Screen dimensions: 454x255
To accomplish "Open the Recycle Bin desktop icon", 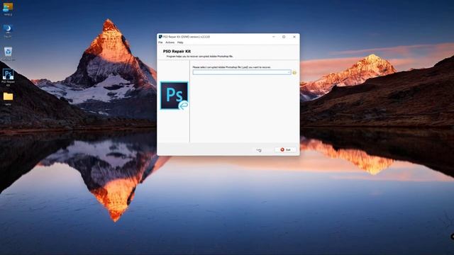I will coord(8,54).
